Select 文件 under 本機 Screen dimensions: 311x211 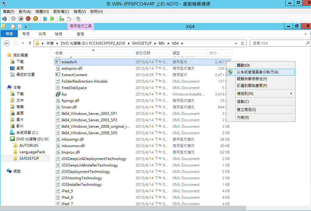[20, 100]
